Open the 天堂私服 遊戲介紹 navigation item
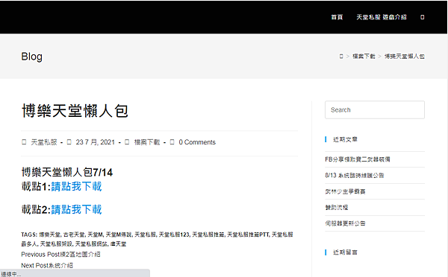This screenshot has height=277, width=448. point(381,17)
